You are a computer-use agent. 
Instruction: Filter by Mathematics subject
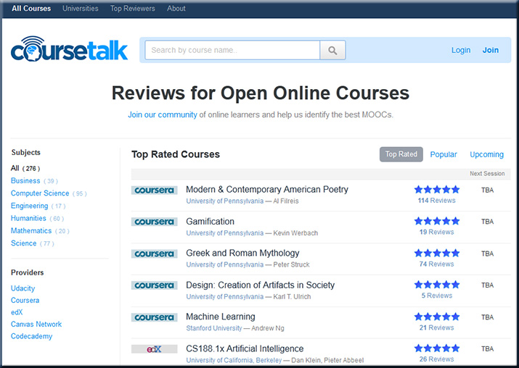pos(40,231)
